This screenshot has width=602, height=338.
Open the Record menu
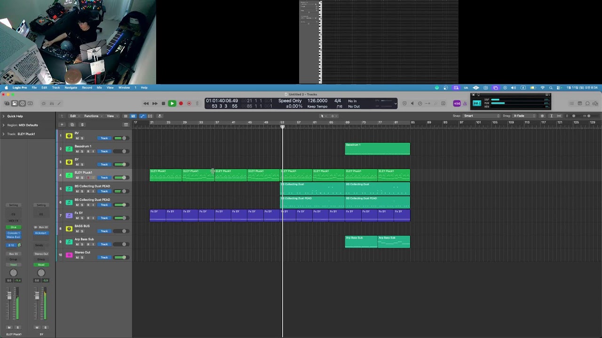click(87, 87)
